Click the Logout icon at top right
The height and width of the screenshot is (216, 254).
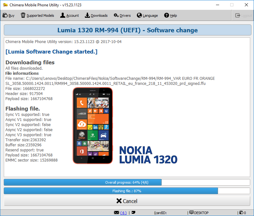(238, 15)
